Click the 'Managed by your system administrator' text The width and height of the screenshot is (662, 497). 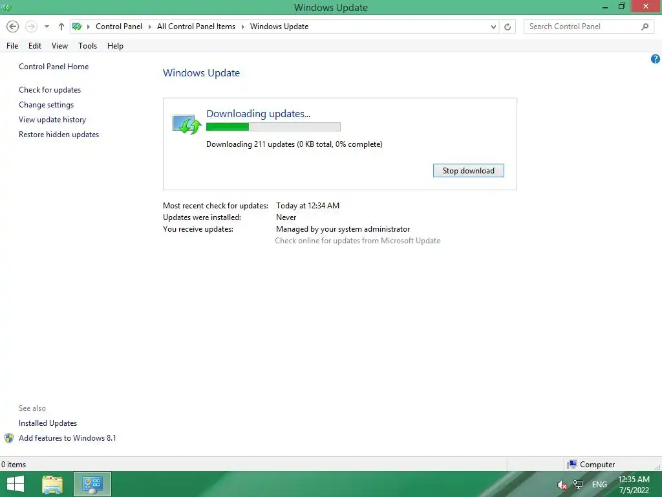pyautogui.click(x=343, y=229)
